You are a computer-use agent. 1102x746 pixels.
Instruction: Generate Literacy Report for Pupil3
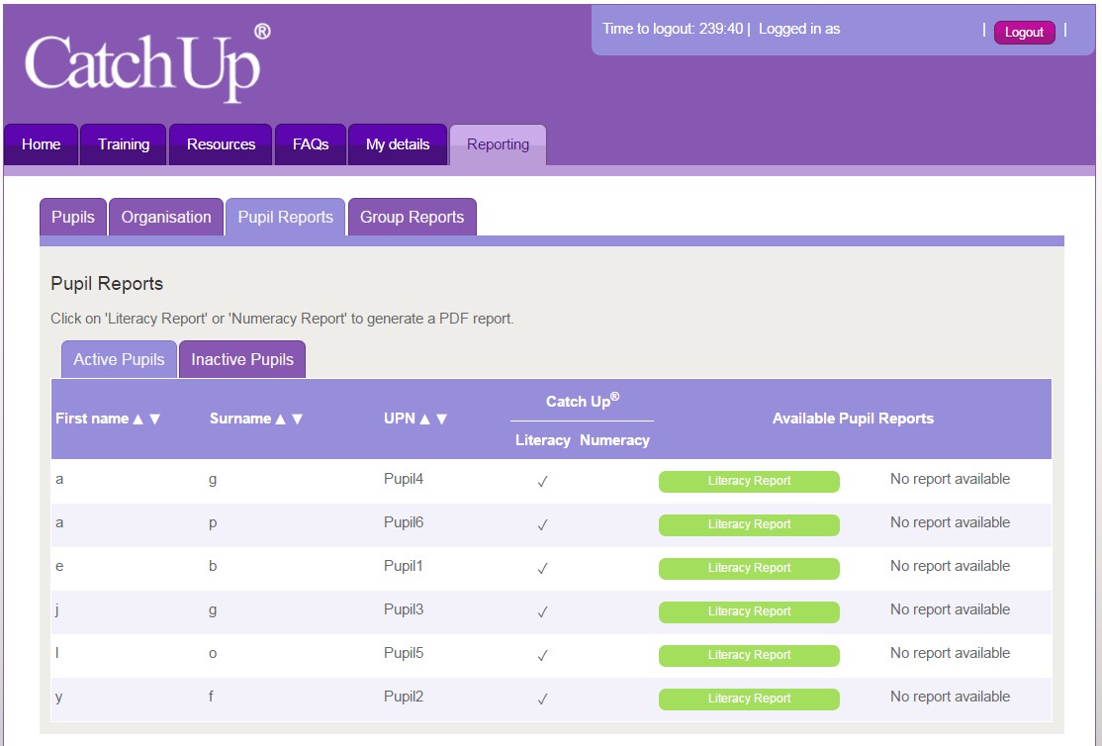point(749,611)
